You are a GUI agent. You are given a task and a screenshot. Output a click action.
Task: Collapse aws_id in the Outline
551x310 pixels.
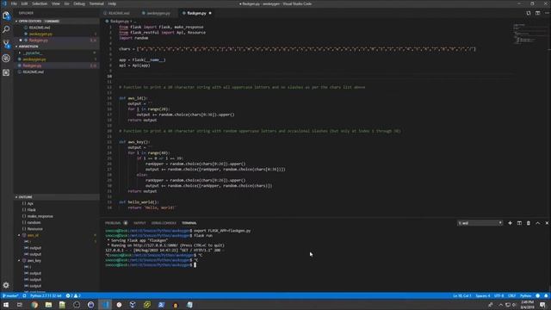pyautogui.click(x=19, y=235)
